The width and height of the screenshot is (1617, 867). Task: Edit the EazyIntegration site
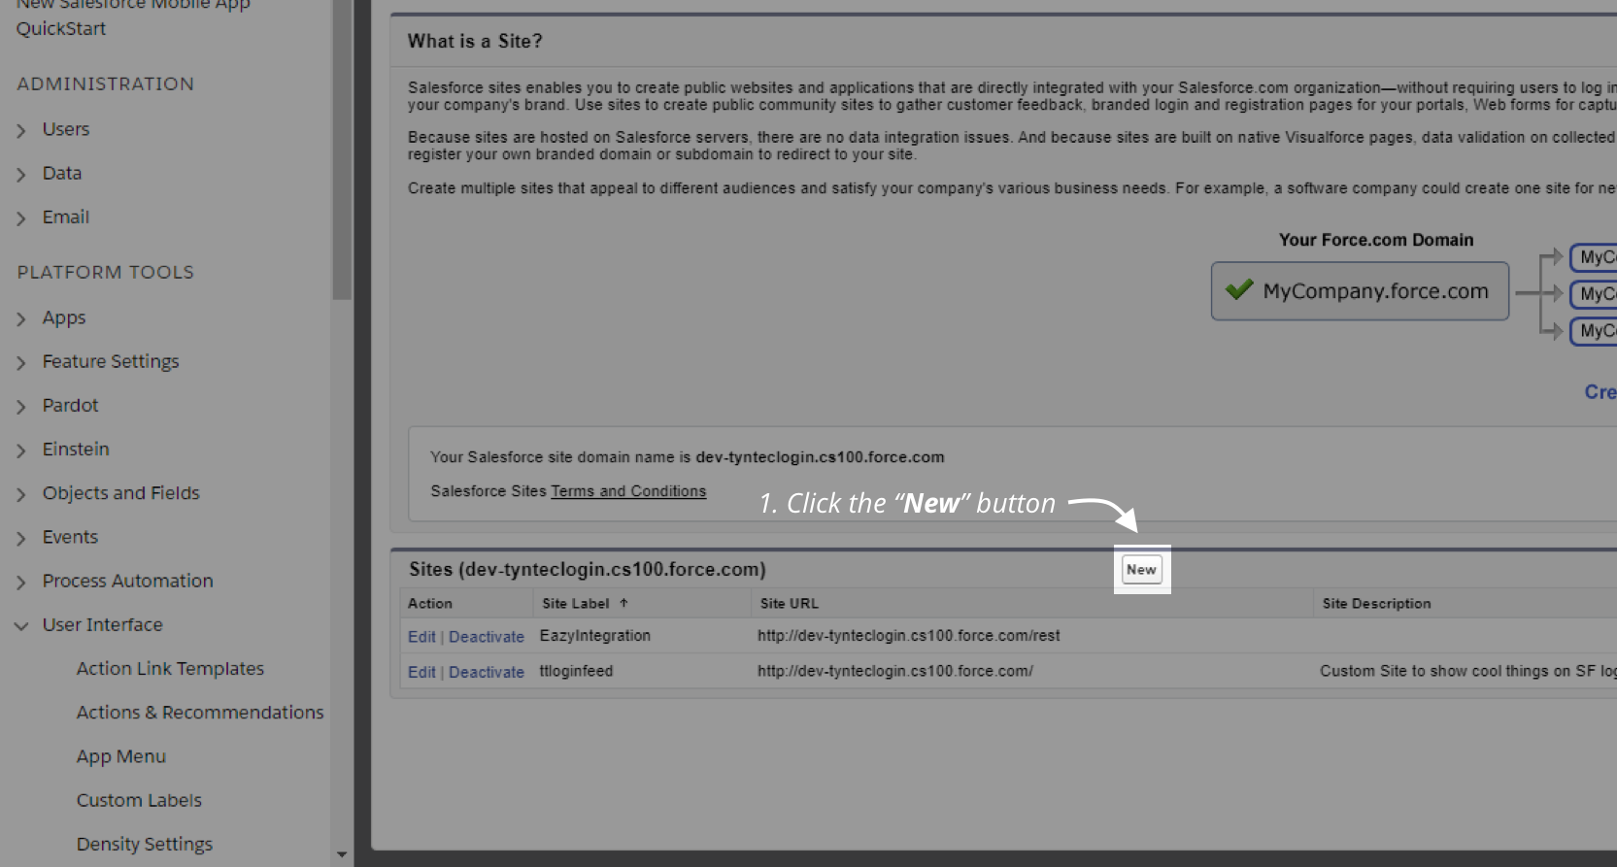(421, 637)
